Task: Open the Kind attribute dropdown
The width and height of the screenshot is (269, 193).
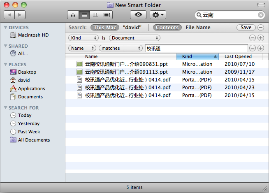Action: pos(83,38)
